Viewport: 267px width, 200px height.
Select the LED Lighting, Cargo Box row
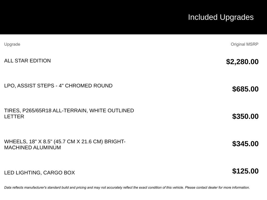pos(131,171)
